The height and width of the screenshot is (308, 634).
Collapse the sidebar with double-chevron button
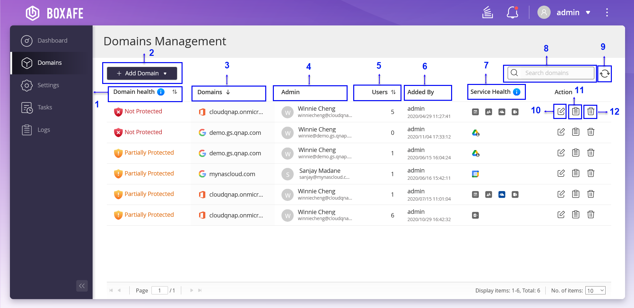point(82,286)
